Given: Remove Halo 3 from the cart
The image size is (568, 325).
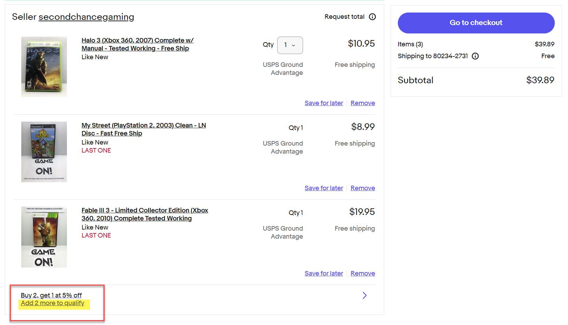Looking at the screenshot, I should 363,103.
